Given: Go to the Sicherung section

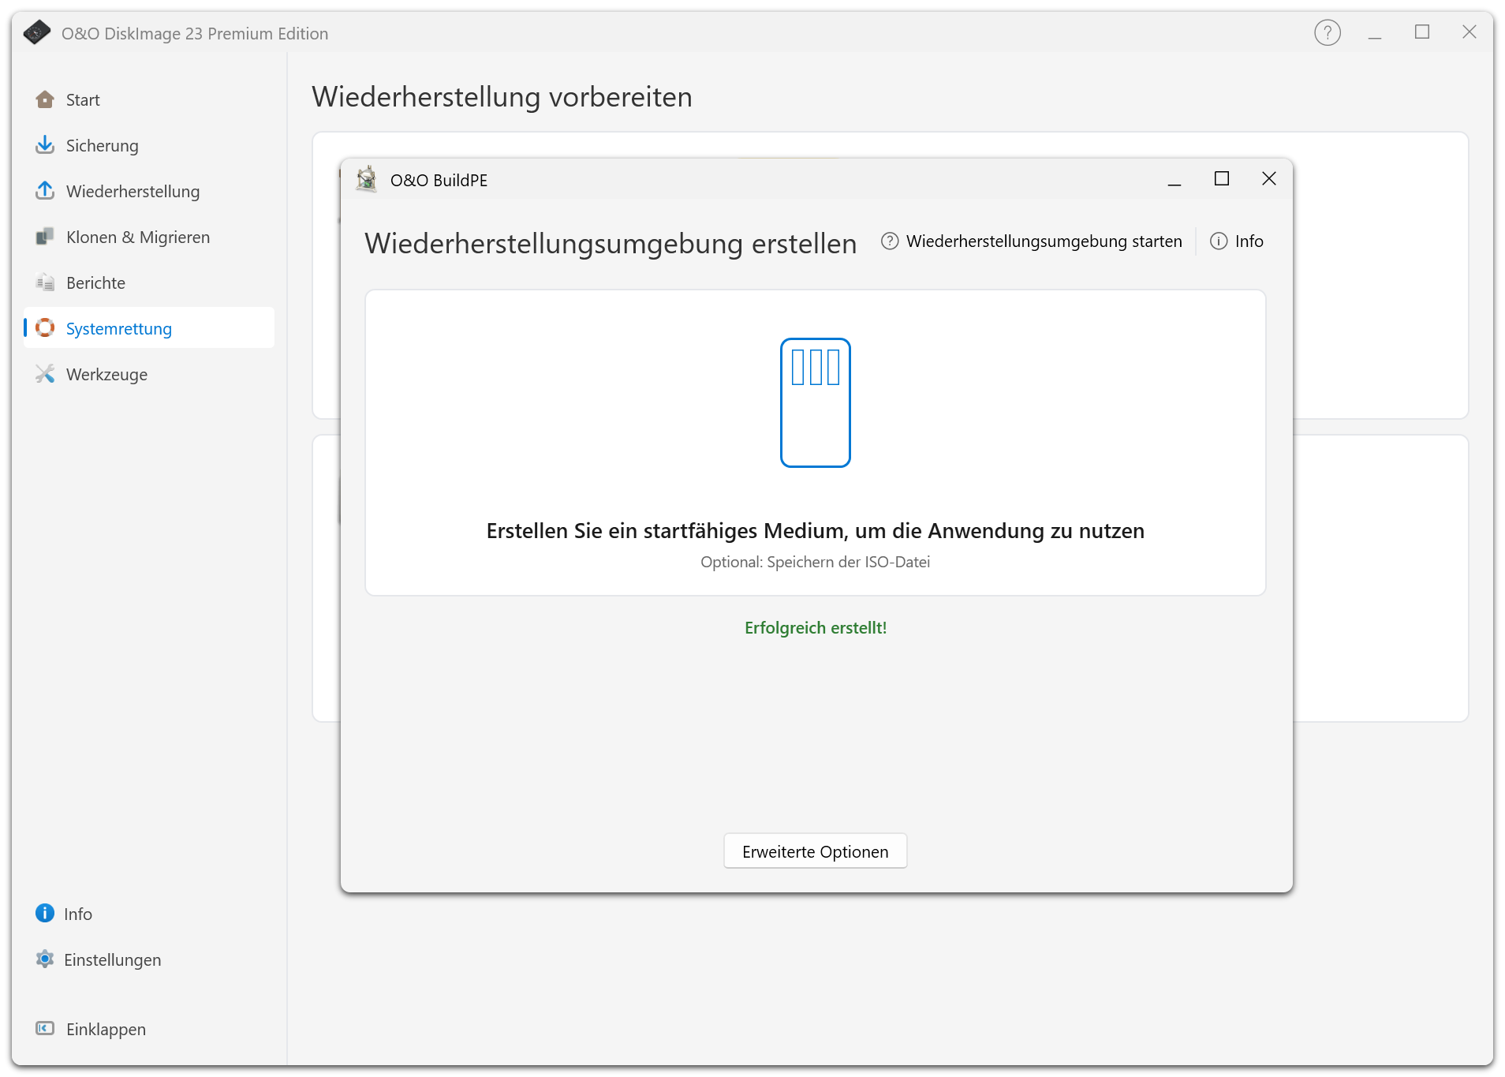Looking at the screenshot, I should [149, 145].
